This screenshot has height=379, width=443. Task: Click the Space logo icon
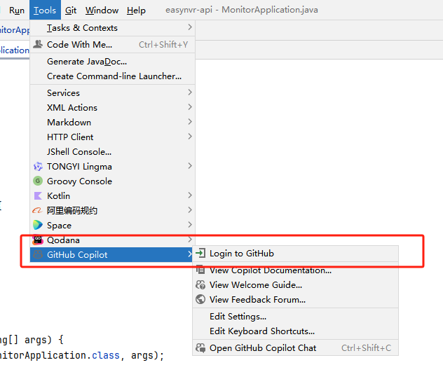click(38, 225)
